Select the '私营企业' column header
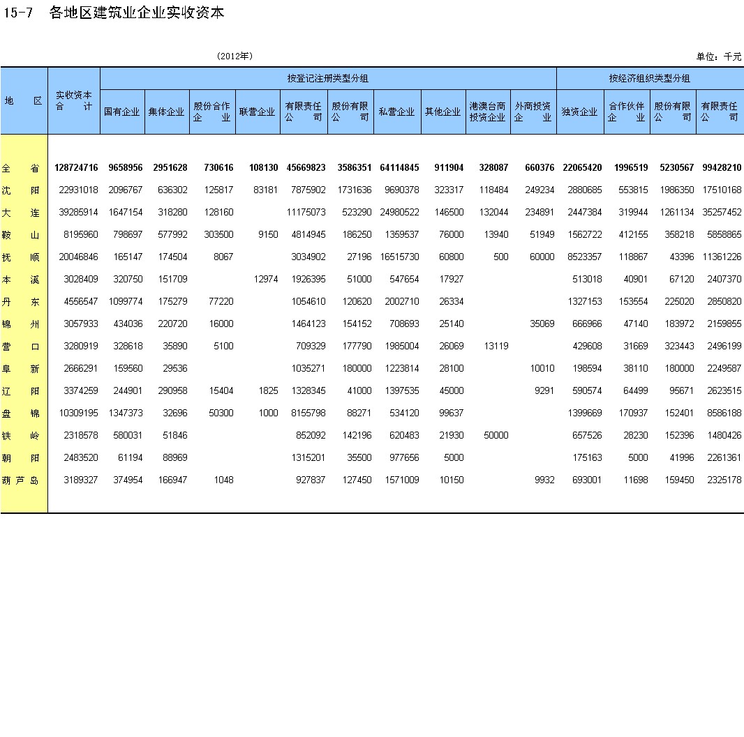 [396, 112]
